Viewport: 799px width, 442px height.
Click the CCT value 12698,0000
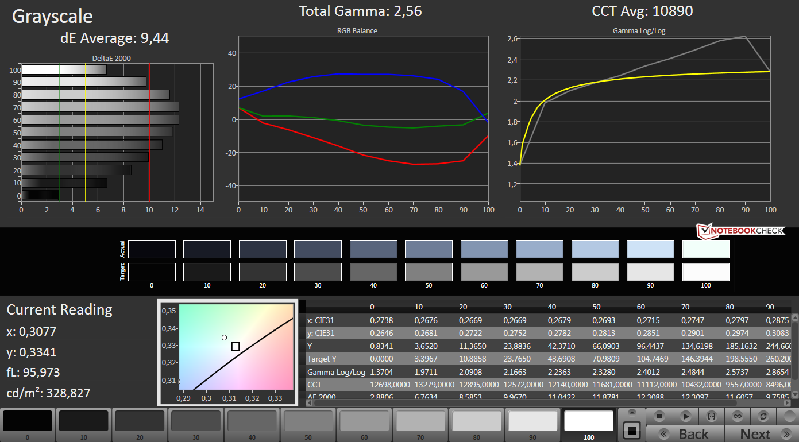tap(390, 384)
